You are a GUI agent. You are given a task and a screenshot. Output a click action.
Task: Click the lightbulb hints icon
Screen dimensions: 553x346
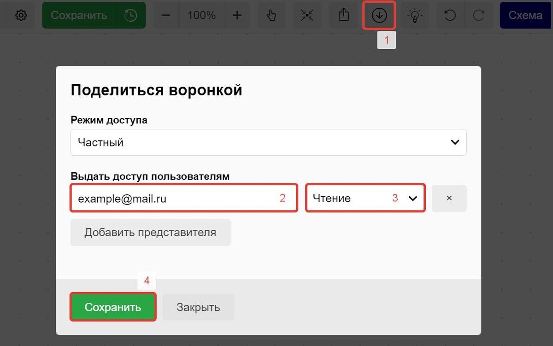415,15
